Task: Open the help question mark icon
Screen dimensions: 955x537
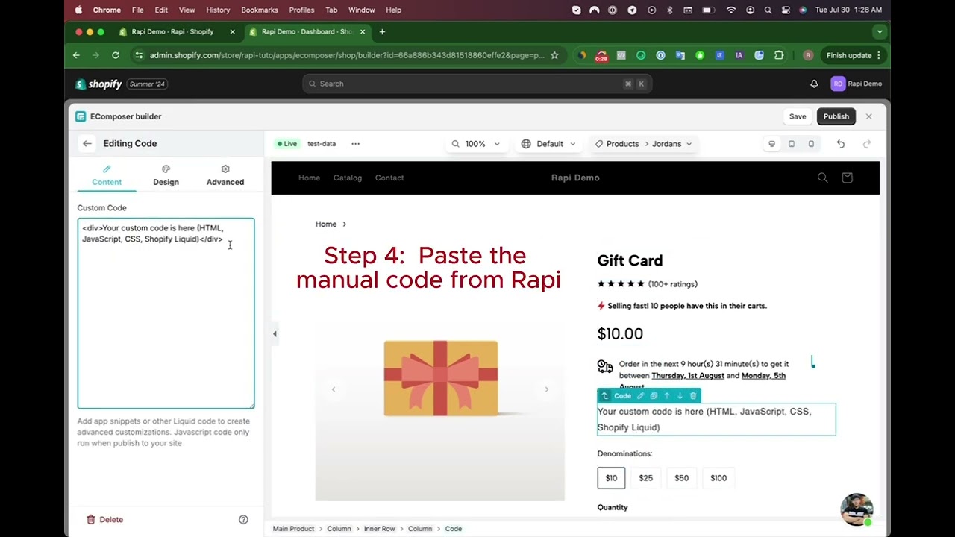Action: click(x=243, y=519)
